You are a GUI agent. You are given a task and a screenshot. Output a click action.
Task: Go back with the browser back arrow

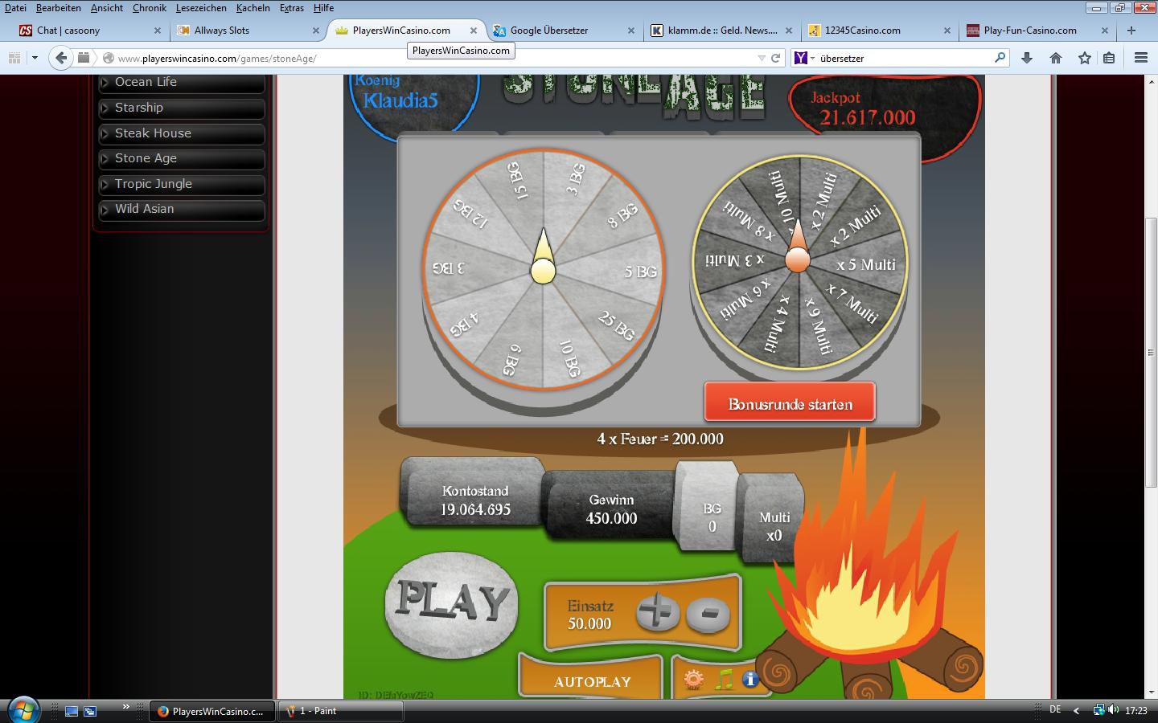pyautogui.click(x=60, y=58)
